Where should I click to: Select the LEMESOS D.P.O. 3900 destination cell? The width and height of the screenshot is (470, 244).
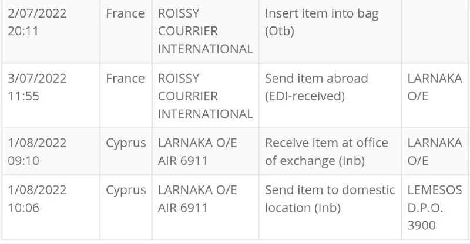(434, 208)
